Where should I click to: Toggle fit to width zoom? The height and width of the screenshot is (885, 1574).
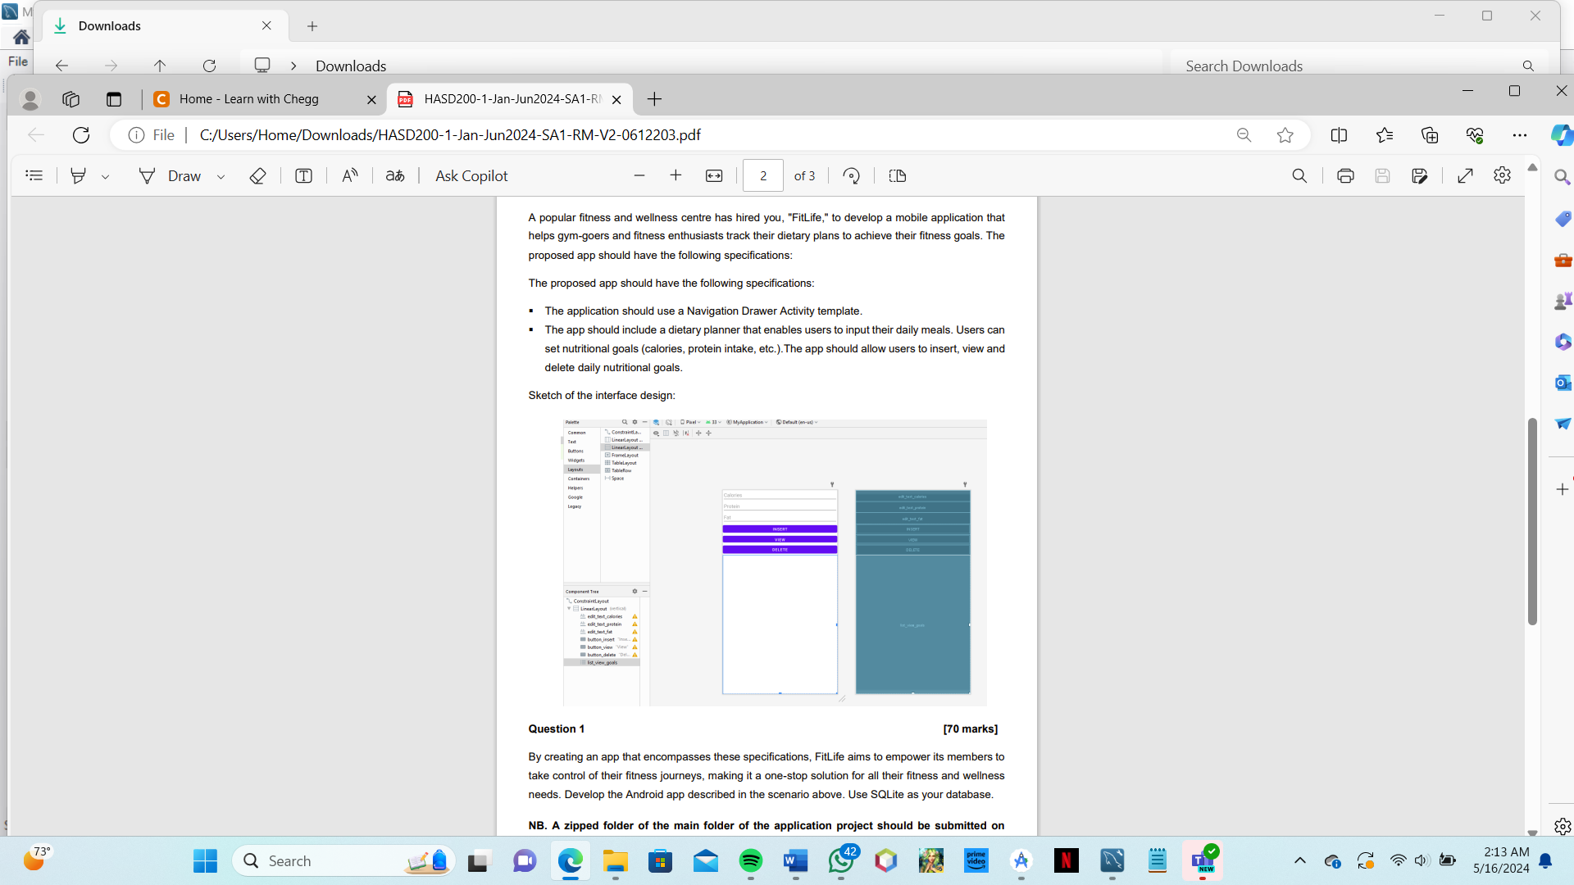[714, 175]
